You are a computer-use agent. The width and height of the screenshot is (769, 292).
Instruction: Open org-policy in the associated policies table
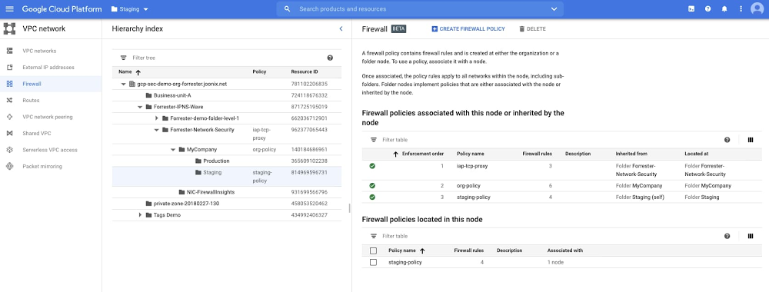coord(468,186)
